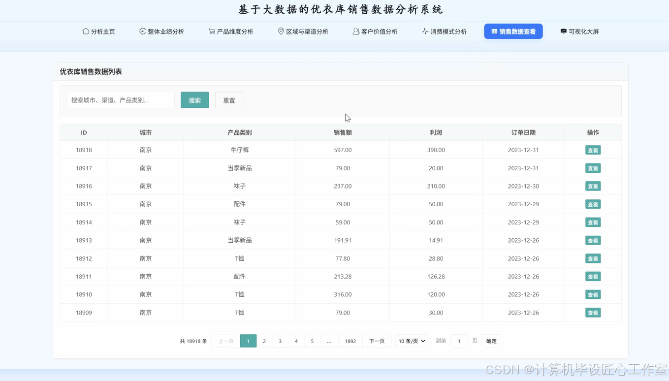Click the cart icon beside 产品维度分析
The width and height of the screenshot is (669, 381).
(x=212, y=32)
